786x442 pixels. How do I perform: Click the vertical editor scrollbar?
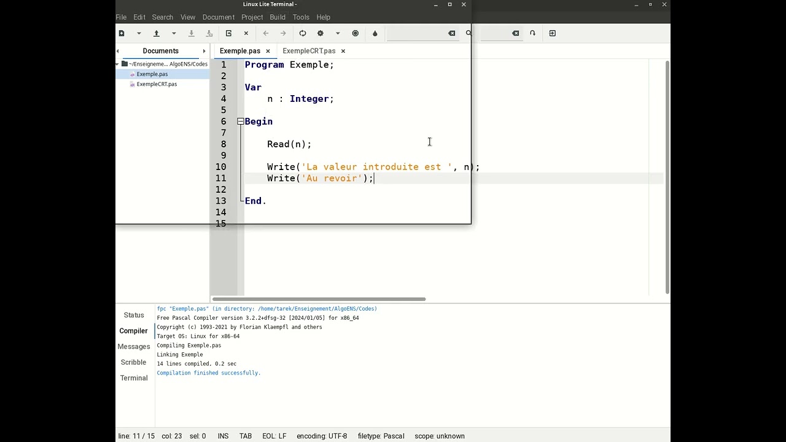coord(667,178)
